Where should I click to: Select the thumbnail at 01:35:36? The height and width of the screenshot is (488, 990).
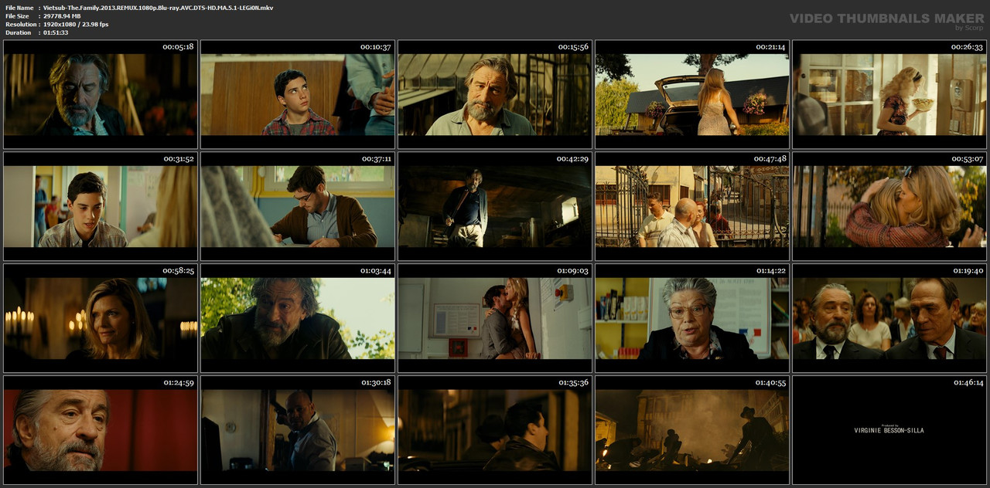(x=495, y=430)
